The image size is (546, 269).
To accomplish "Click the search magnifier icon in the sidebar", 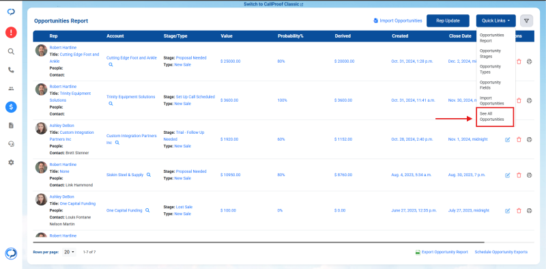I will click(11, 52).
